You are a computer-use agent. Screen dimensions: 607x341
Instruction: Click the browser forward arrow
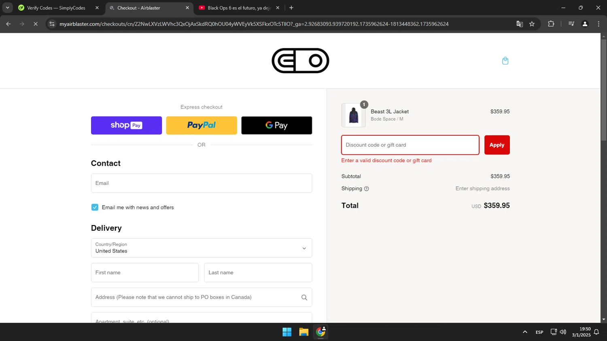(22, 24)
